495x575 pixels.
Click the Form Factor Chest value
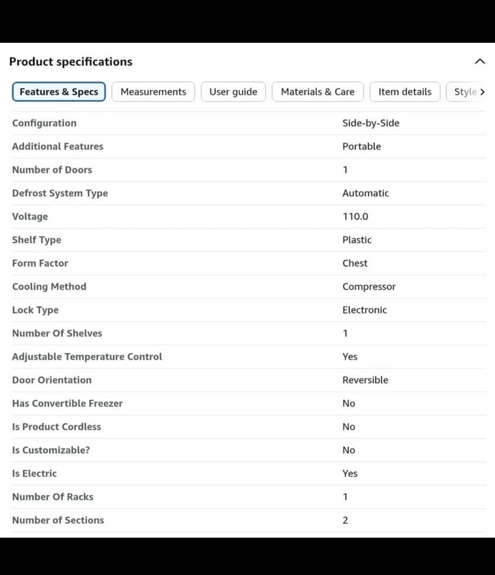click(355, 263)
